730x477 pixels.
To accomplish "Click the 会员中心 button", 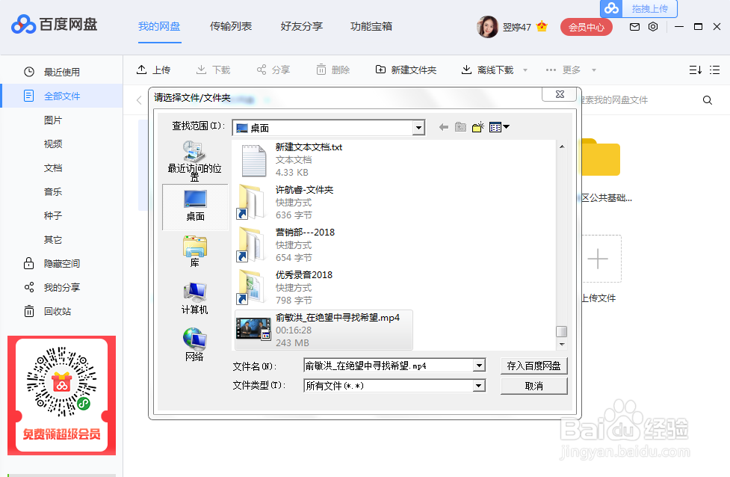I will coord(586,27).
